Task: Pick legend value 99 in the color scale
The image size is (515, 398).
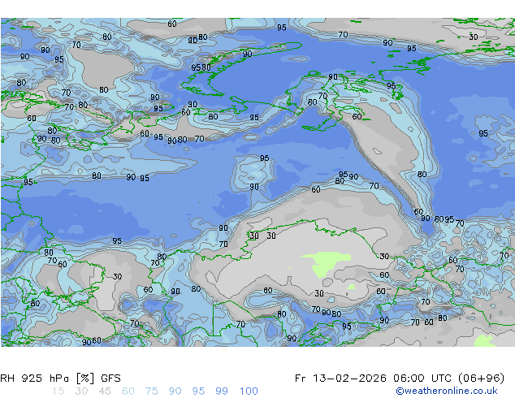Action: coord(222,392)
